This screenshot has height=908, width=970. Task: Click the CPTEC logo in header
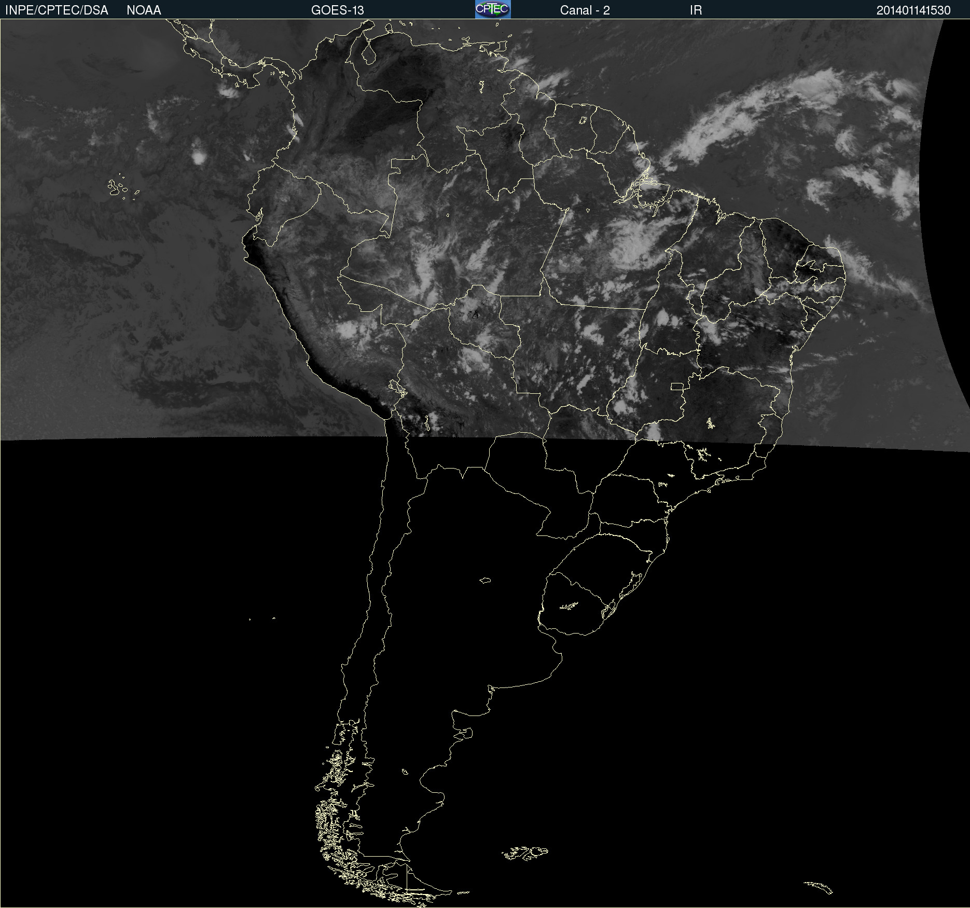pos(493,9)
